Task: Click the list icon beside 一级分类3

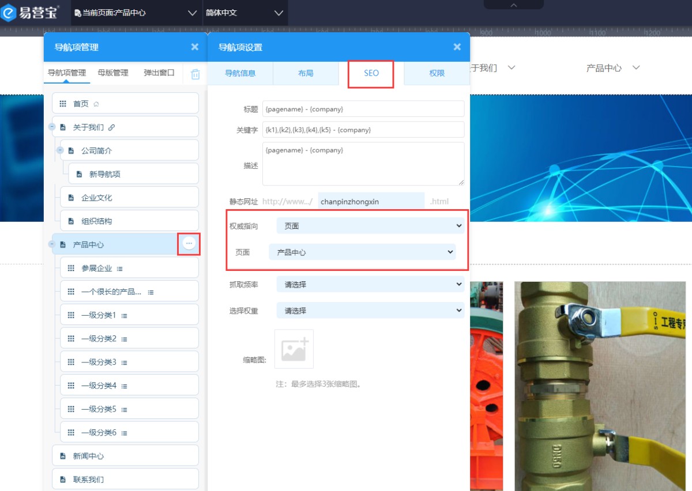Action: pos(124,362)
